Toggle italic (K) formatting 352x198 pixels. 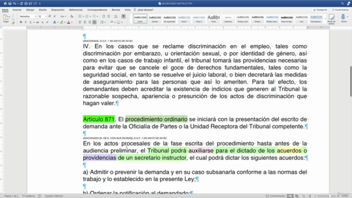click(x=26, y=22)
